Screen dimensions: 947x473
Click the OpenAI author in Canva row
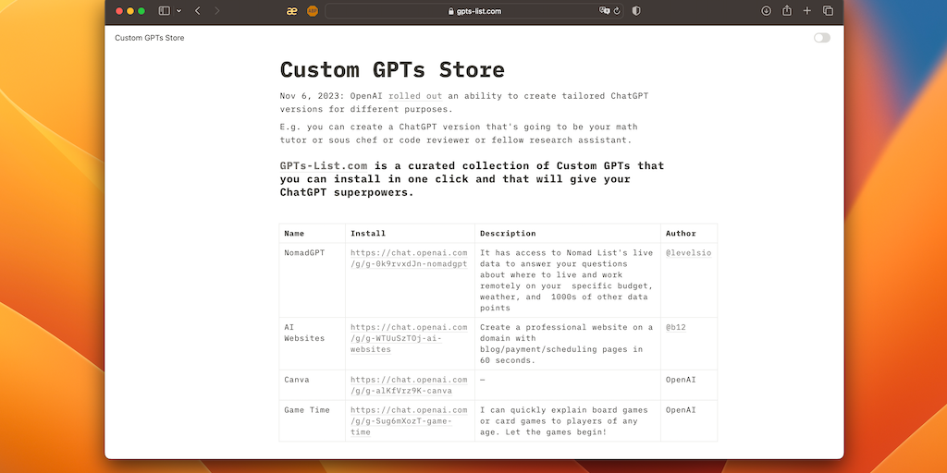681,380
